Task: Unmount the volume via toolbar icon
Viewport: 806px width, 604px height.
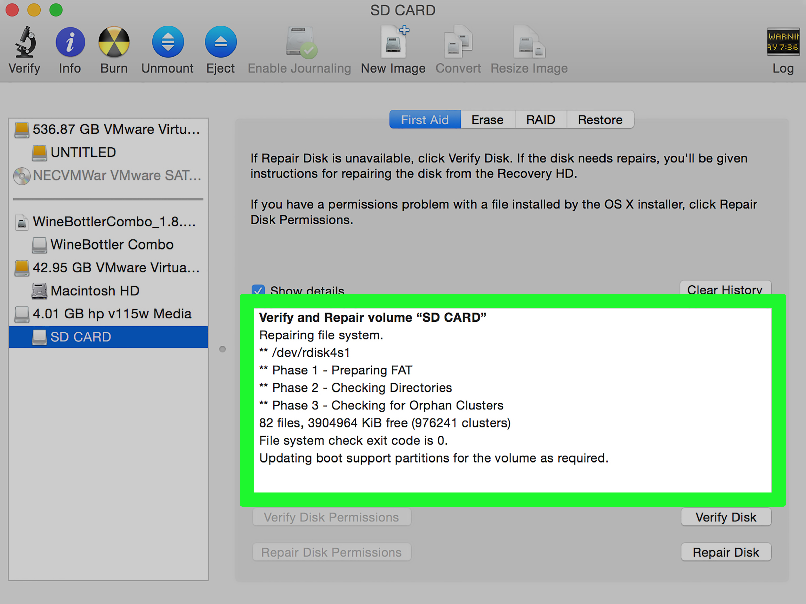Action: tap(167, 42)
